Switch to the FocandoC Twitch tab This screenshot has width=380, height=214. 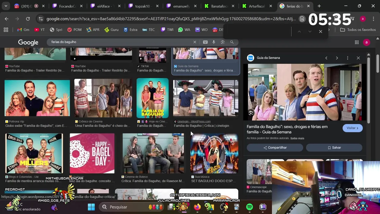point(68,6)
